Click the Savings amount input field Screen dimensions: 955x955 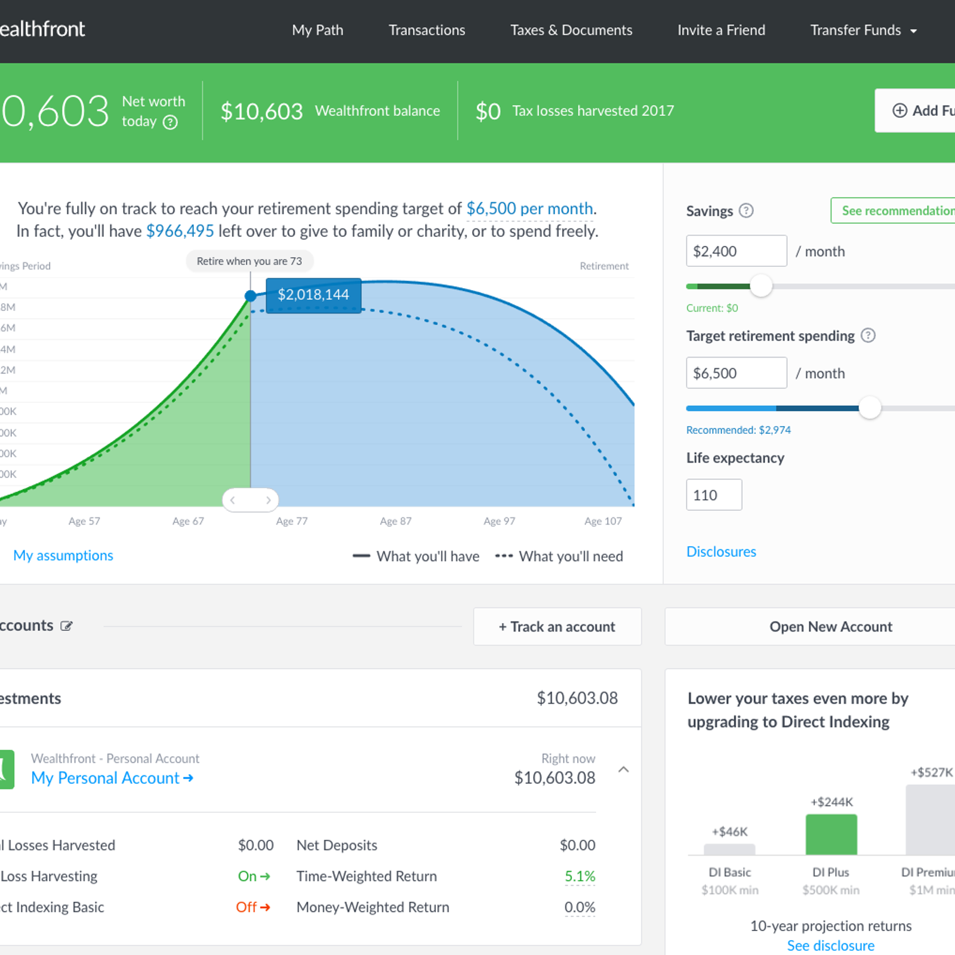click(x=737, y=251)
